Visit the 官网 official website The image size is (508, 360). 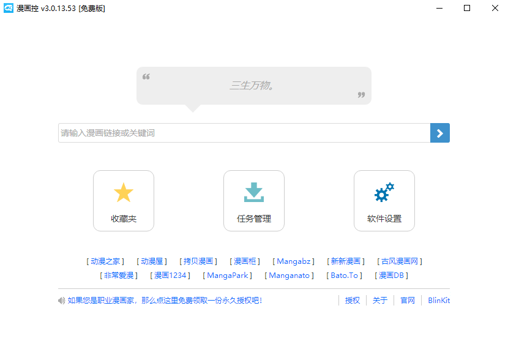coord(407,300)
